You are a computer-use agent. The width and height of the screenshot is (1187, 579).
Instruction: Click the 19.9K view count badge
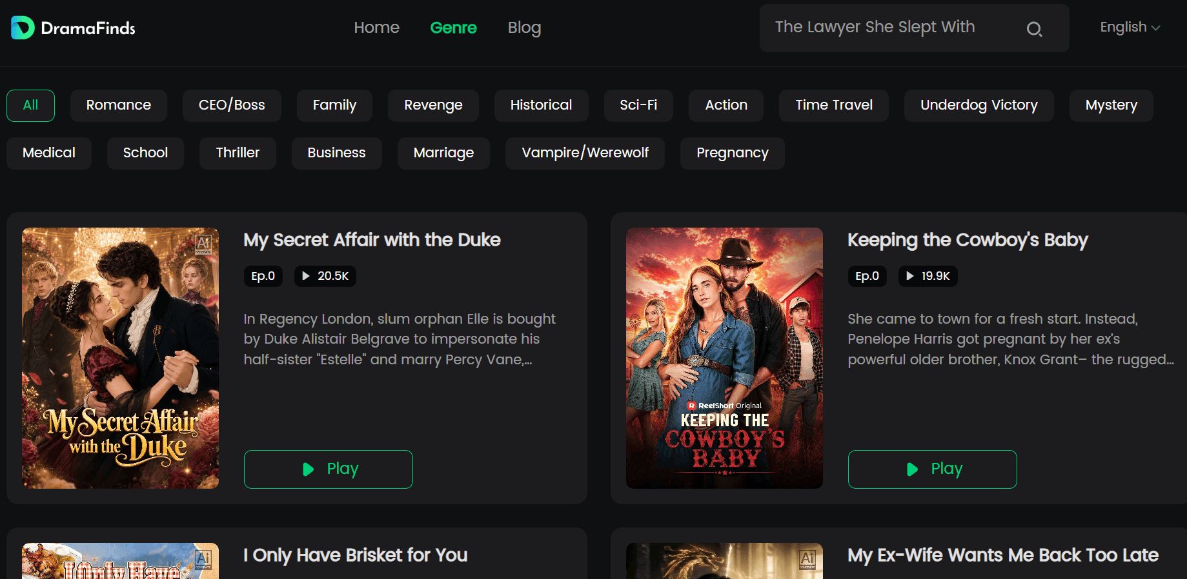[928, 276]
